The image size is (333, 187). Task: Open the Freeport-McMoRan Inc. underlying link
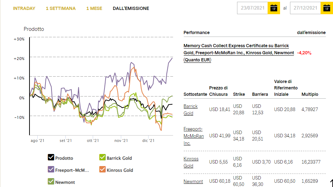193,136
